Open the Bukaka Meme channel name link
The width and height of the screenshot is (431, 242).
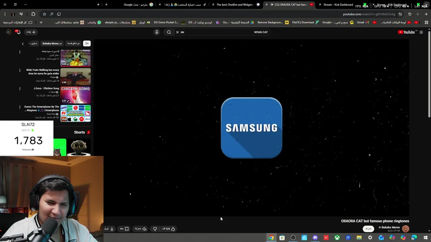tap(391, 228)
